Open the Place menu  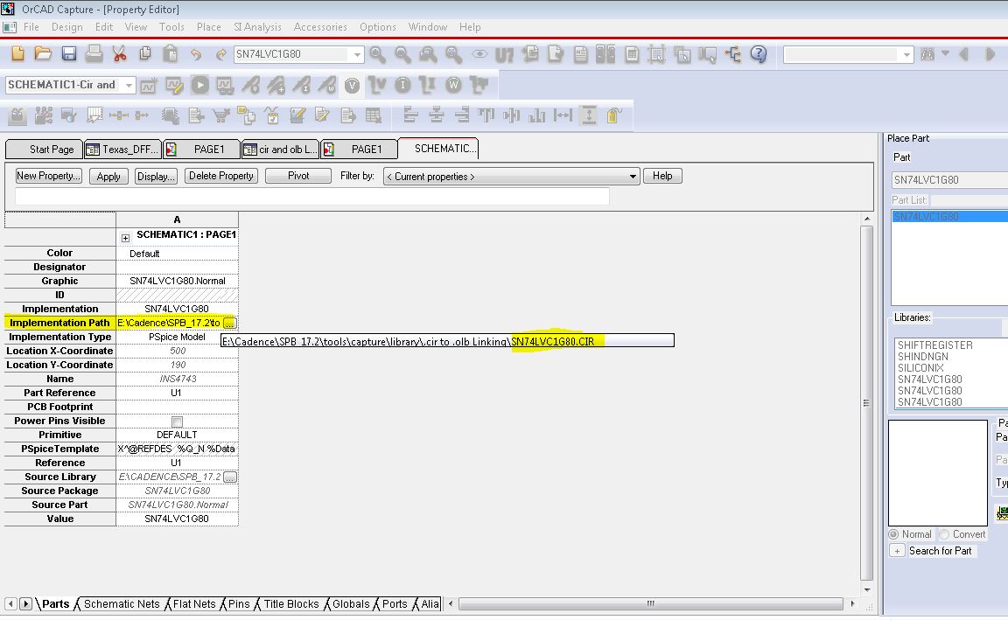click(x=209, y=27)
